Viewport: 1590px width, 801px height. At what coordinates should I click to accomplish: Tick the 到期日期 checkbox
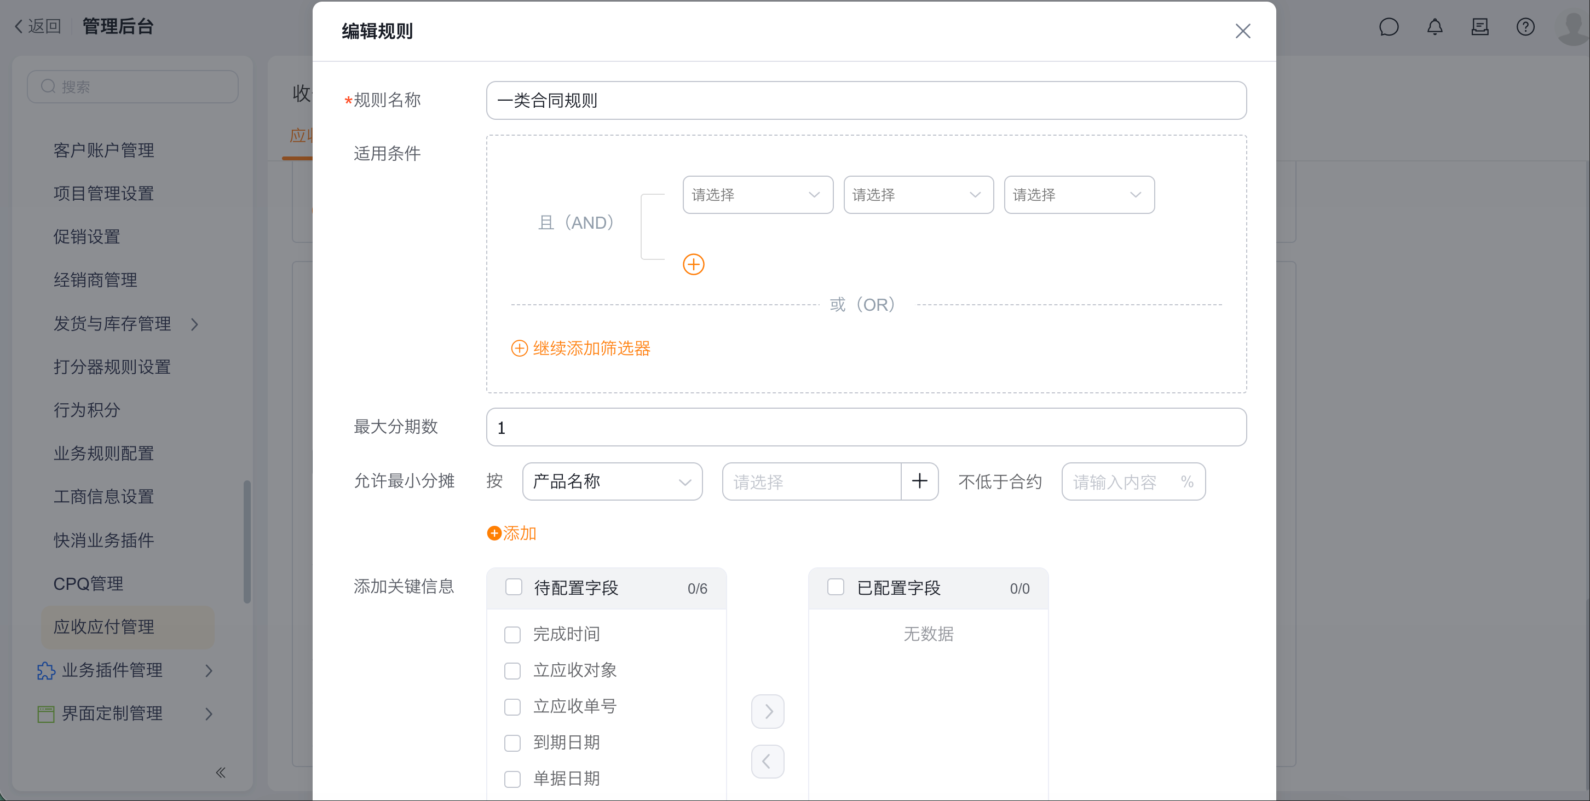point(512,743)
